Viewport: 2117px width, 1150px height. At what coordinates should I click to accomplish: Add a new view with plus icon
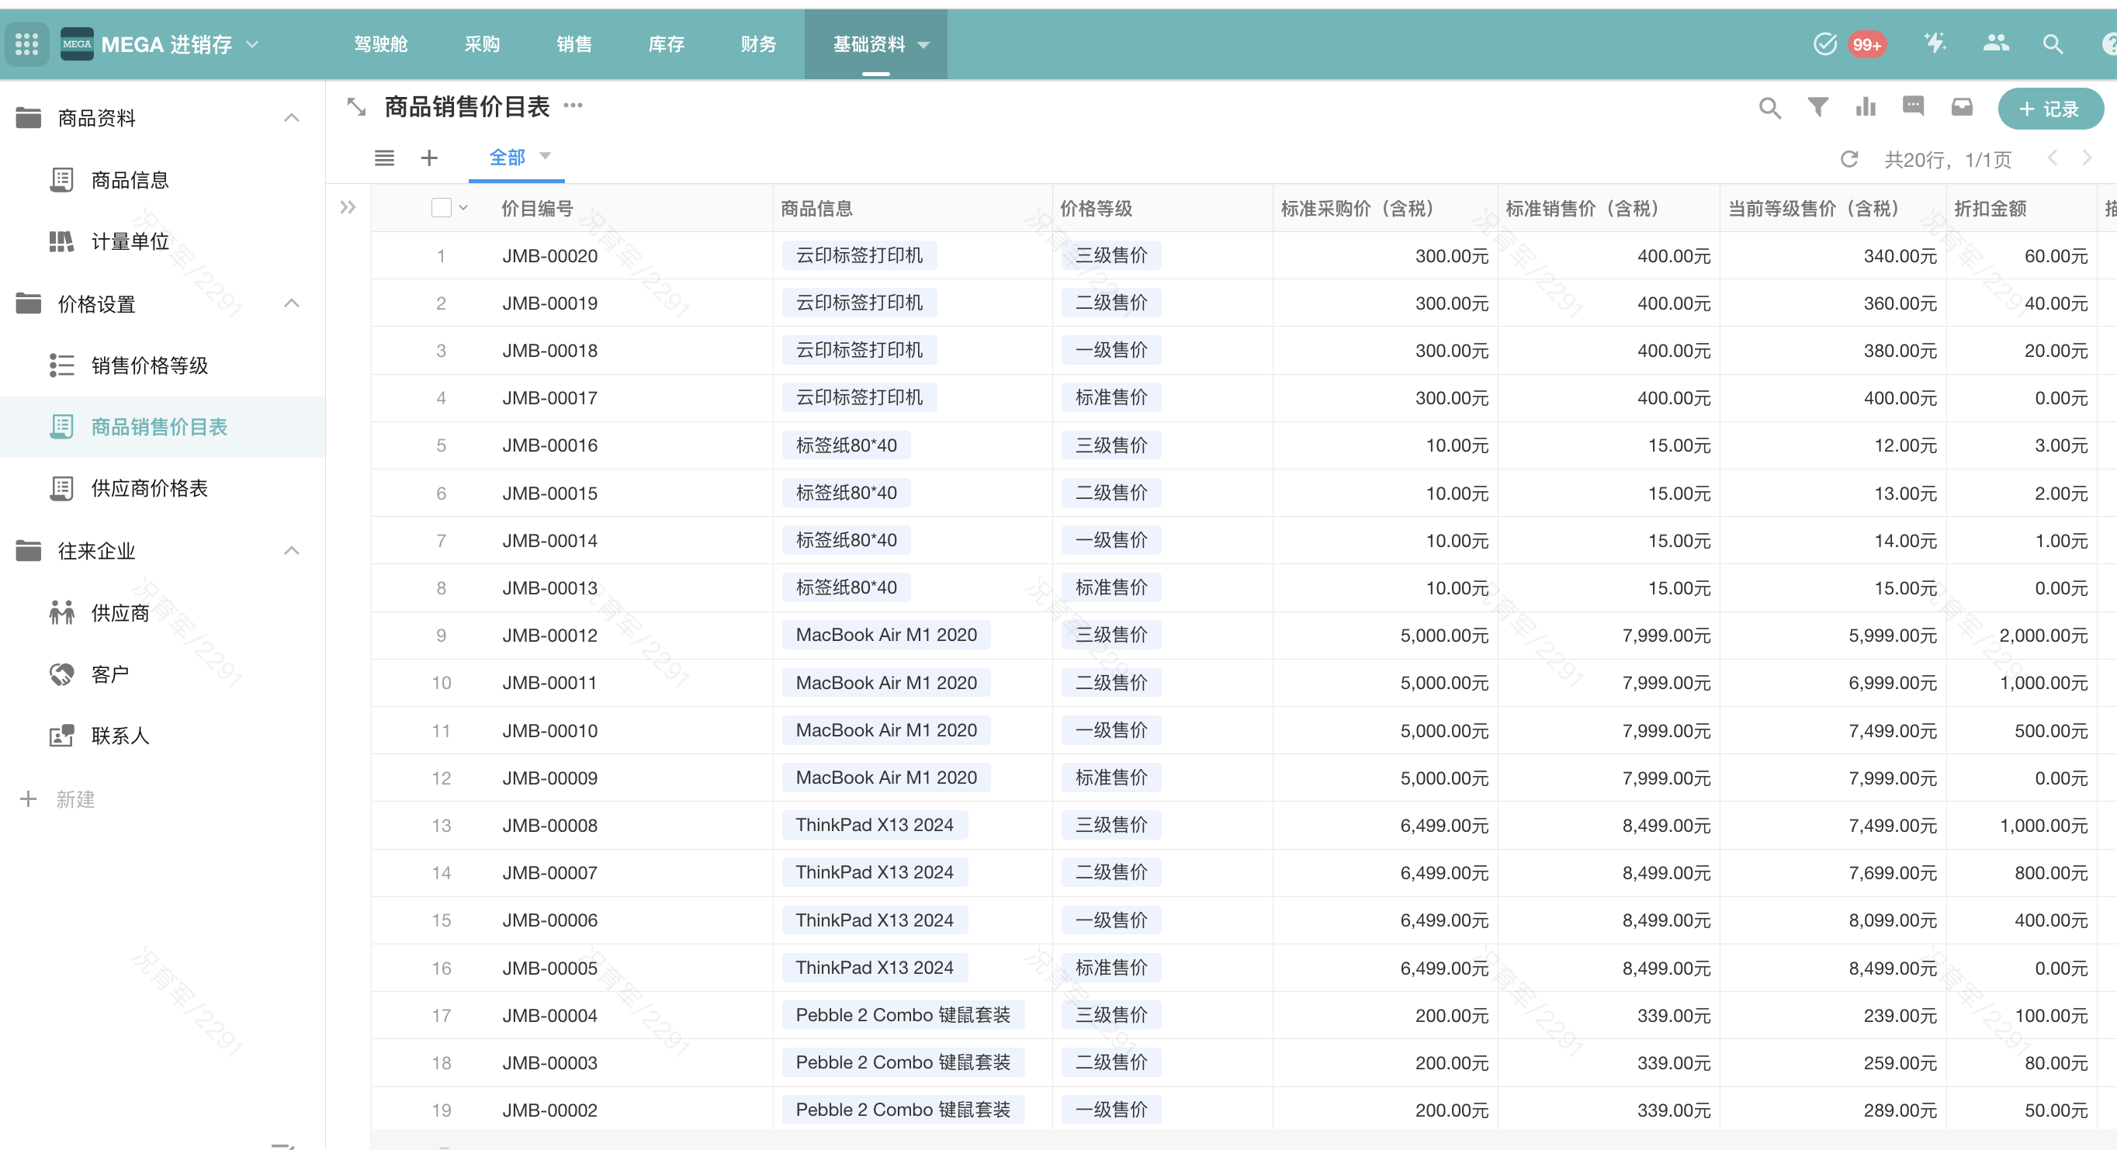pos(429,158)
